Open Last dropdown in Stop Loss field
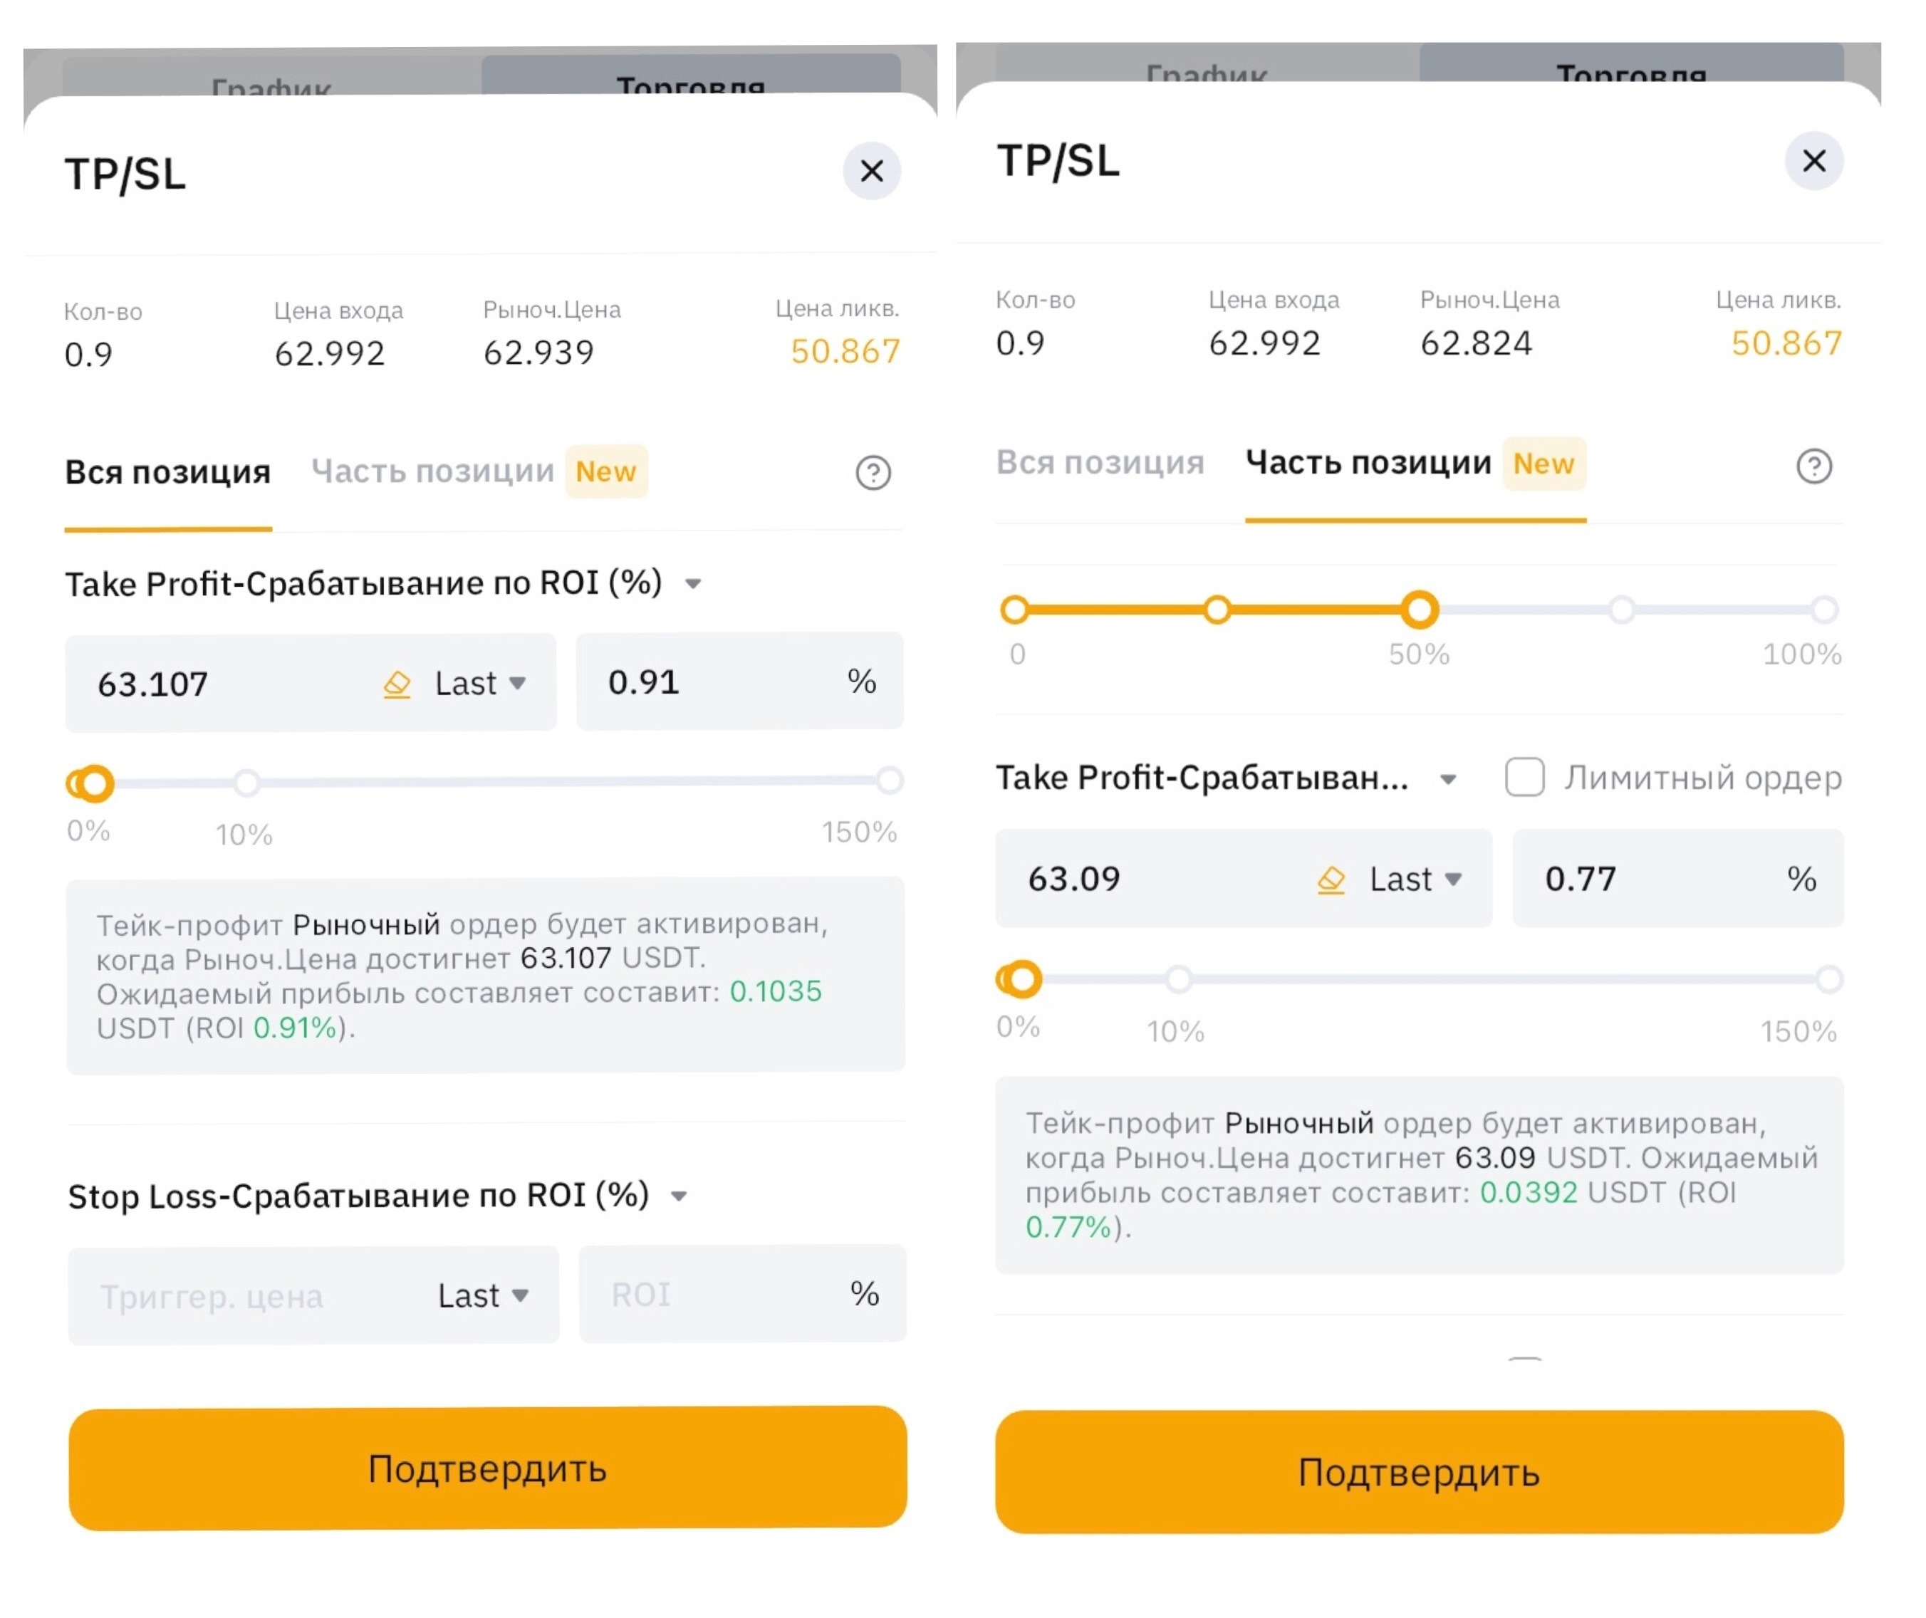Viewport: 1926px width, 1618px height. click(x=484, y=1296)
